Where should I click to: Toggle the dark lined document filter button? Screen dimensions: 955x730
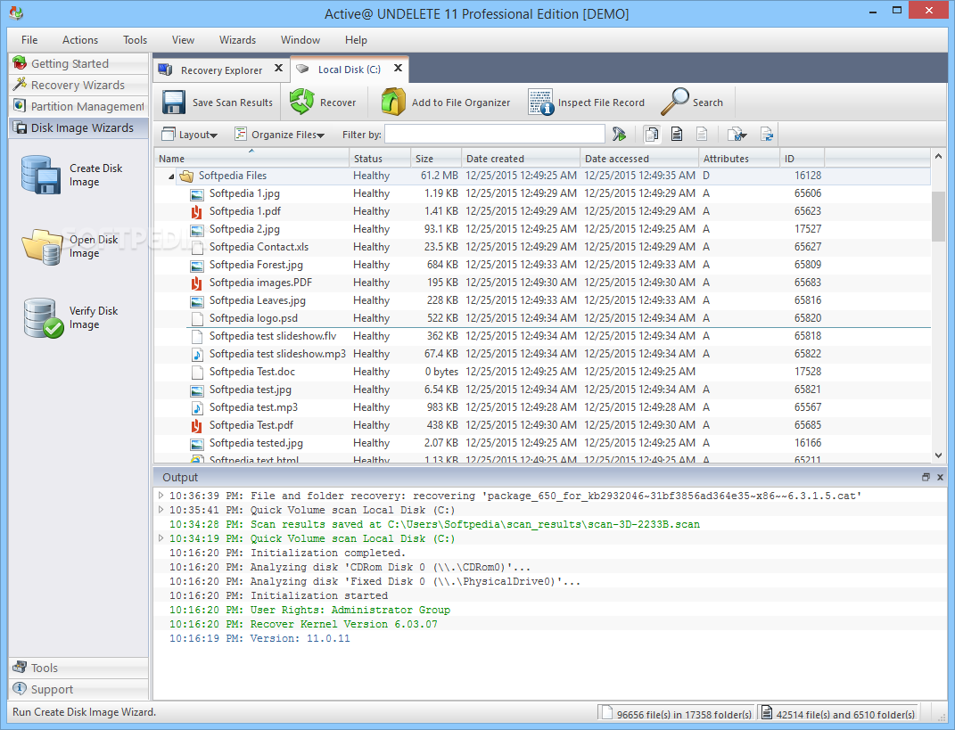(x=676, y=134)
